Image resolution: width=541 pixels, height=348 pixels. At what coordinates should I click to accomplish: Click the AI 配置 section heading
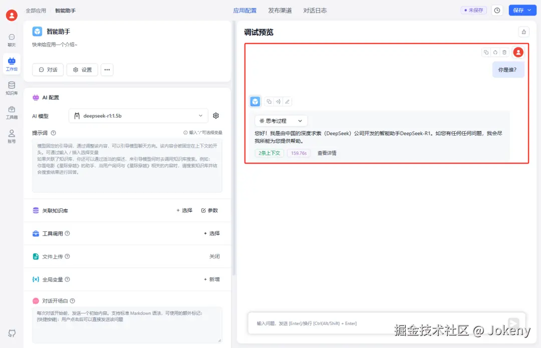(x=51, y=98)
